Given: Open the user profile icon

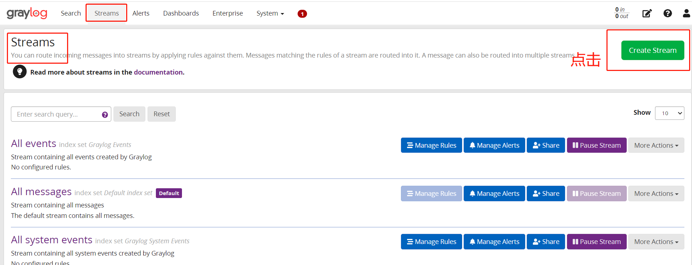Looking at the screenshot, I should point(686,13).
